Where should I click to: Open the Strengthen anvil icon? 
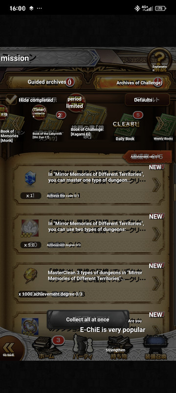click(x=119, y=348)
